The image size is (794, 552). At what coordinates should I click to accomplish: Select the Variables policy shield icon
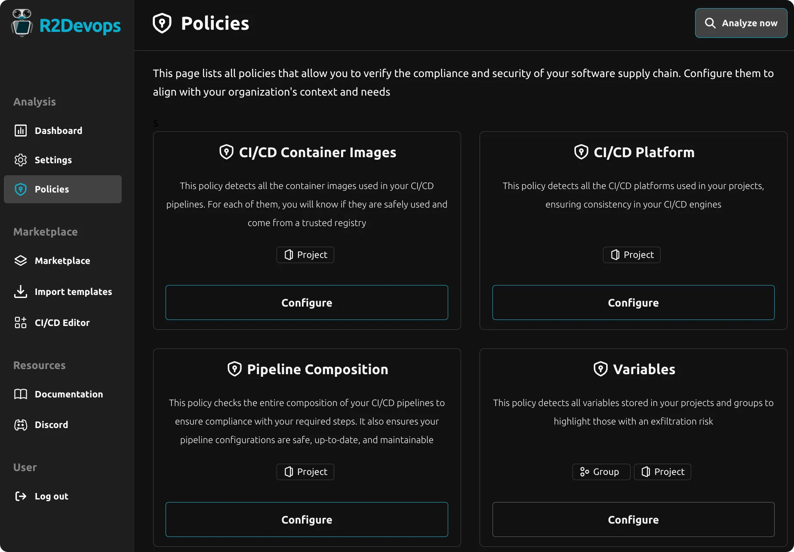(x=601, y=369)
